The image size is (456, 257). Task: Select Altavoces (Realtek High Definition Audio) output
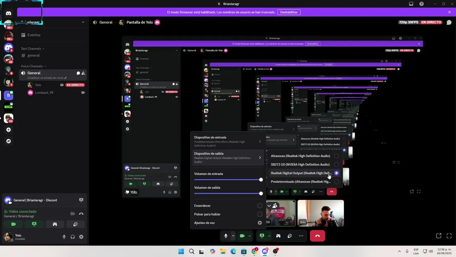coord(305,156)
